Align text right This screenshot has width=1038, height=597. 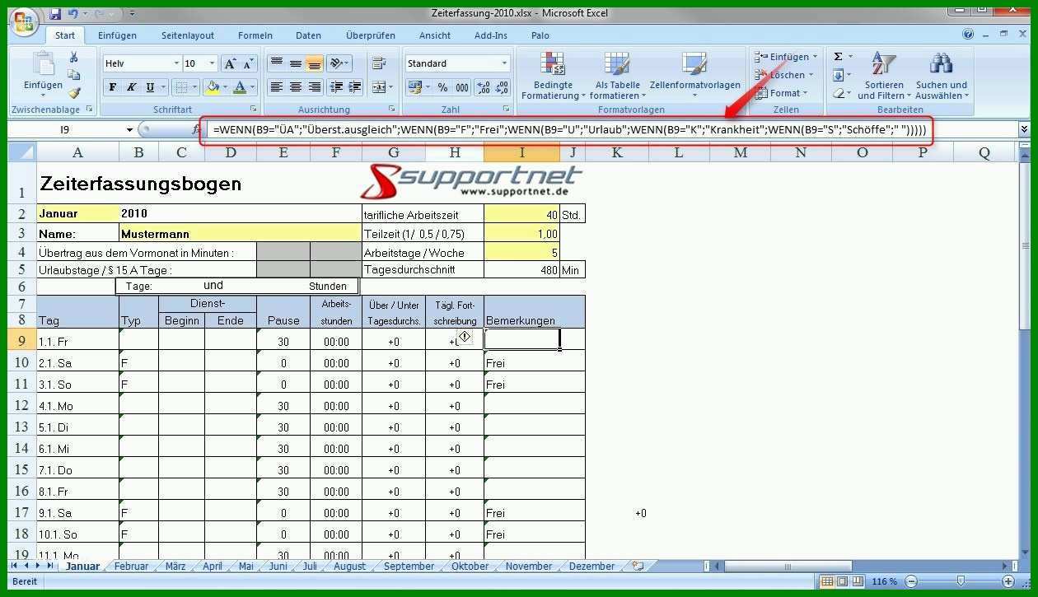coord(314,87)
